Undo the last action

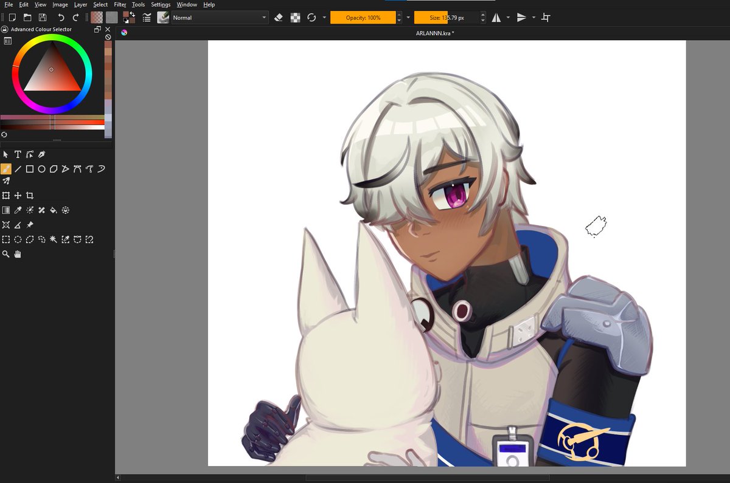(x=61, y=18)
